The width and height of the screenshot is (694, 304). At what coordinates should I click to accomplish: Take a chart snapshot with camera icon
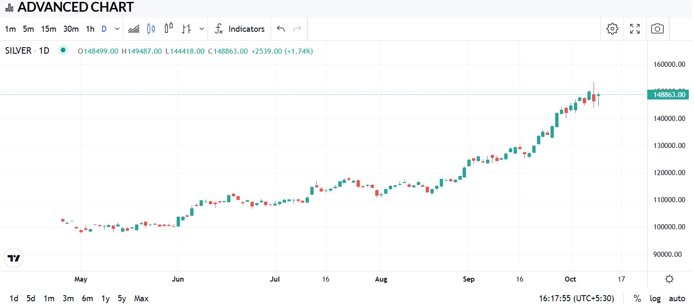(657, 29)
